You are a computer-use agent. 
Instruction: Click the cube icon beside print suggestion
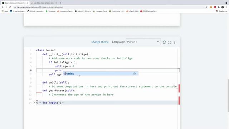click(65, 73)
